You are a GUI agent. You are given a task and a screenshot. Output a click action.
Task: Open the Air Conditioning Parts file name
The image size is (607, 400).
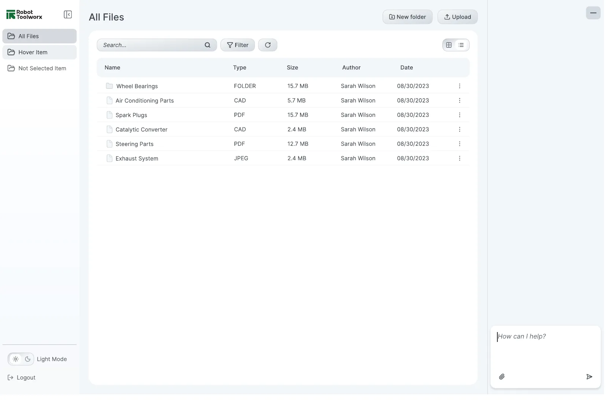coord(145,101)
